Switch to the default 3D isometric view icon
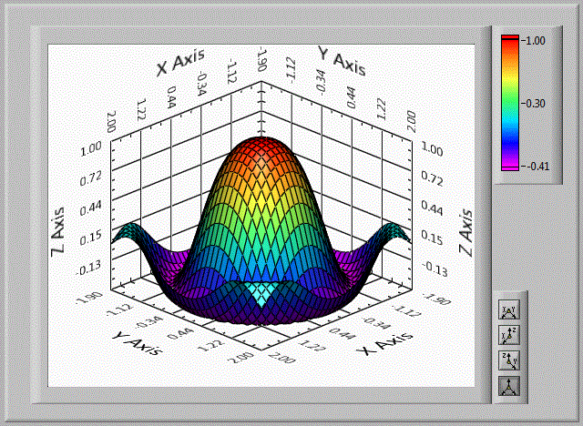Viewport: 583px width, 426px height. (x=509, y=385)
